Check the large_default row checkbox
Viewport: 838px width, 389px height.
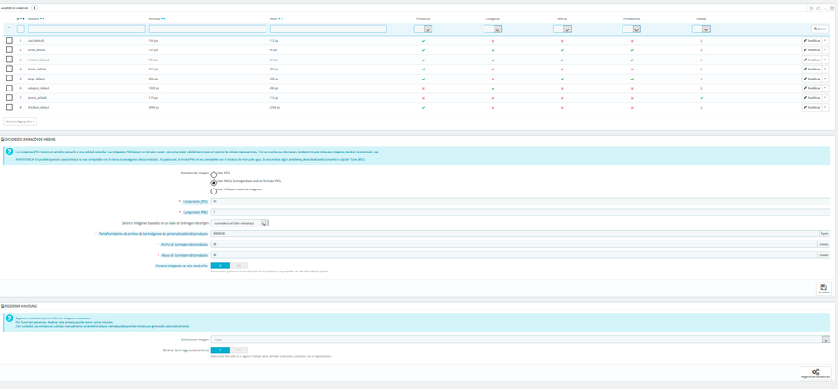point(9,79)
